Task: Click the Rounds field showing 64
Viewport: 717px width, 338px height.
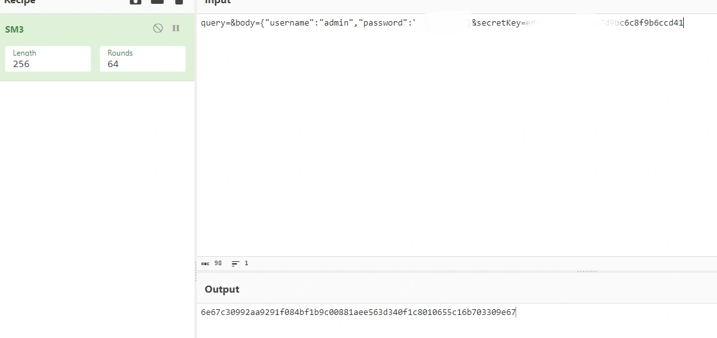Action: pyautogui.click(x=143, y=64)
